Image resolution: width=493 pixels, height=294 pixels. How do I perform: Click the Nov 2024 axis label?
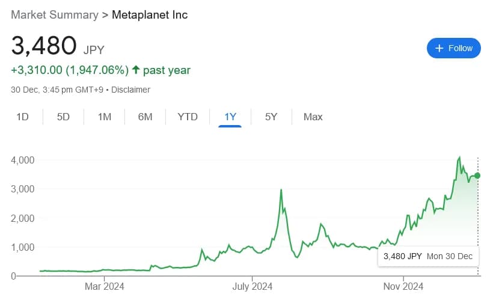point(403,287)
